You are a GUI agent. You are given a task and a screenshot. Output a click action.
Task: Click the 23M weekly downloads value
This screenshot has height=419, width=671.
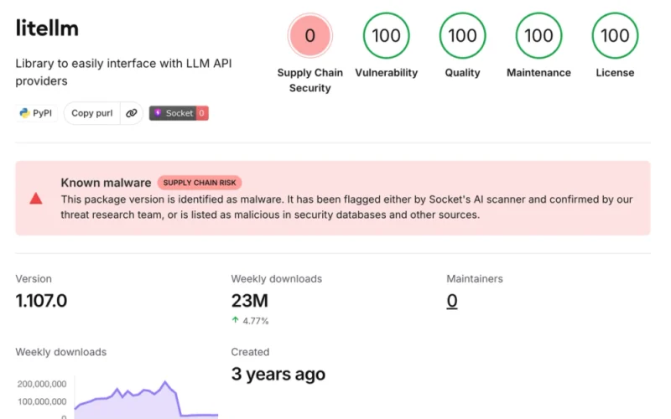tap(249, 301)
